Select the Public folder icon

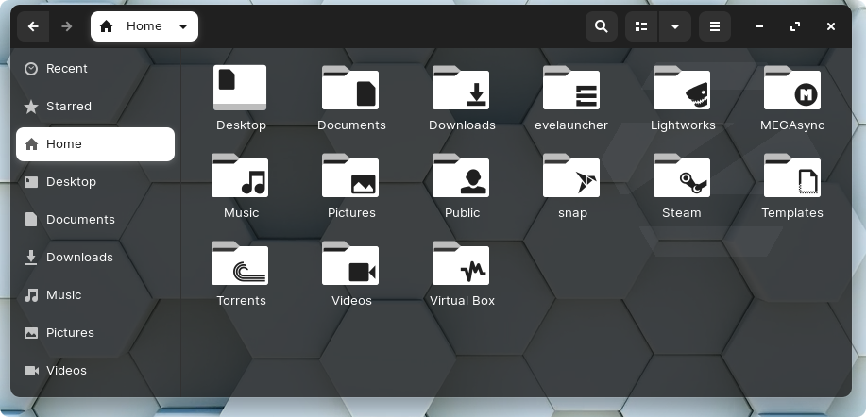[461, 175]
